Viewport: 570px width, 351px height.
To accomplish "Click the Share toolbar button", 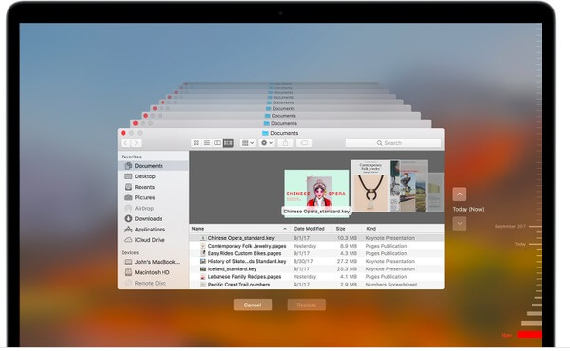I will [285, 143].
